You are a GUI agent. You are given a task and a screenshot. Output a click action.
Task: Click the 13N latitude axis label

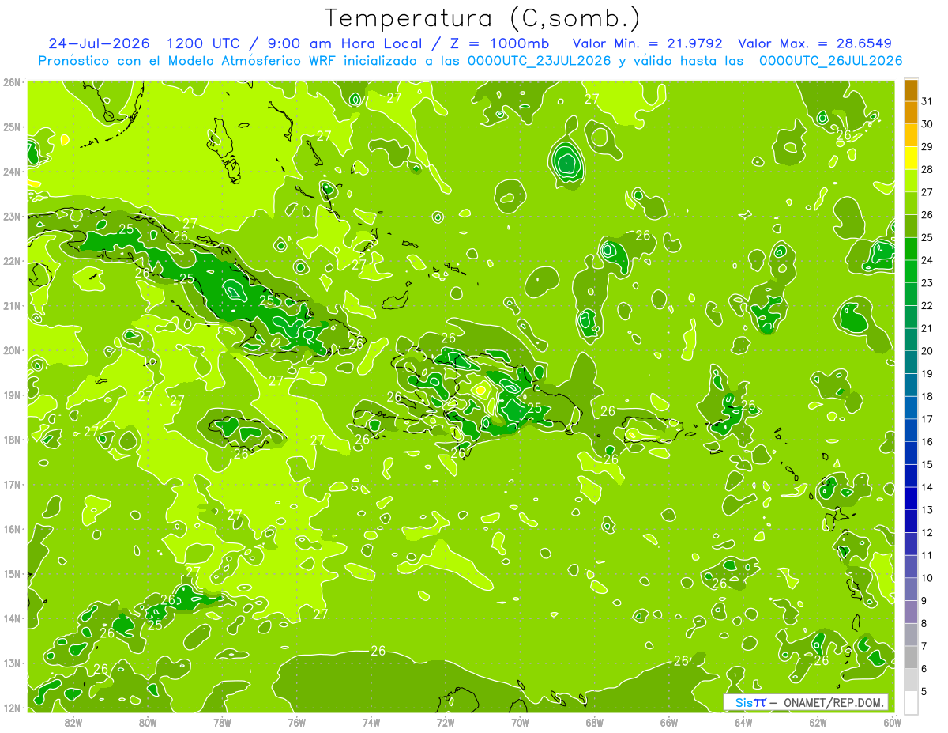tap(12, 663)
